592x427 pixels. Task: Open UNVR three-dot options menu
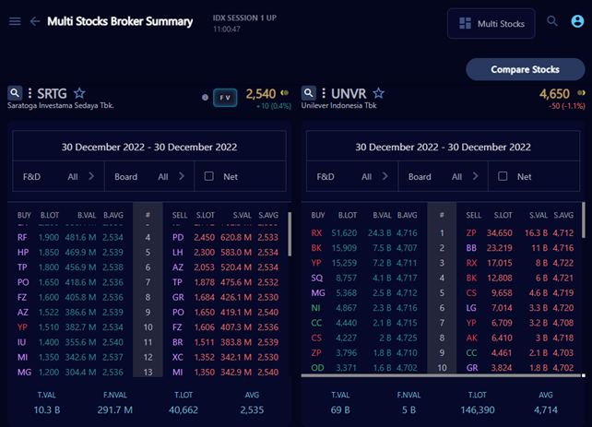(x=324, y=93)
